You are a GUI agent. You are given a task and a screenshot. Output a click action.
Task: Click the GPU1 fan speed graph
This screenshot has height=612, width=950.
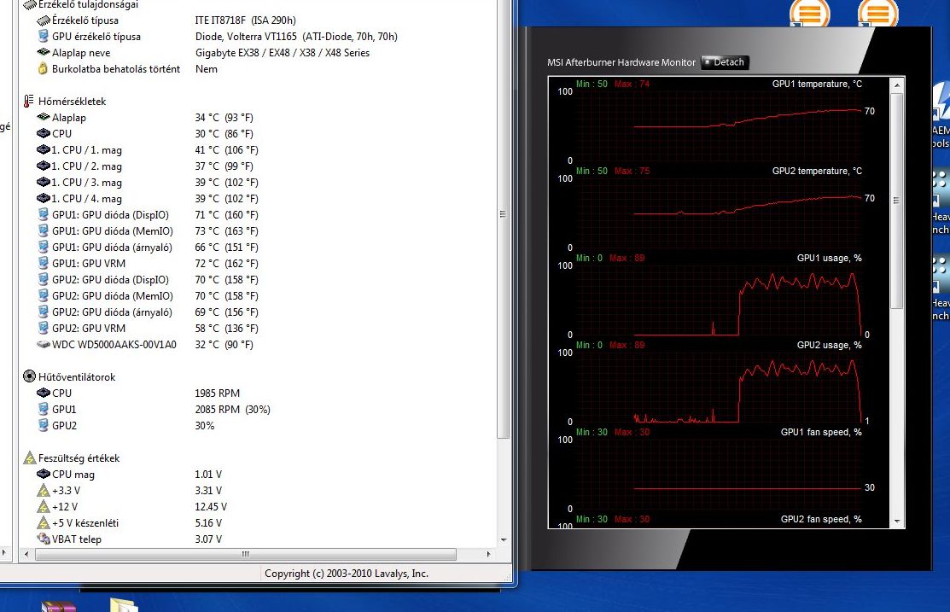718,475
